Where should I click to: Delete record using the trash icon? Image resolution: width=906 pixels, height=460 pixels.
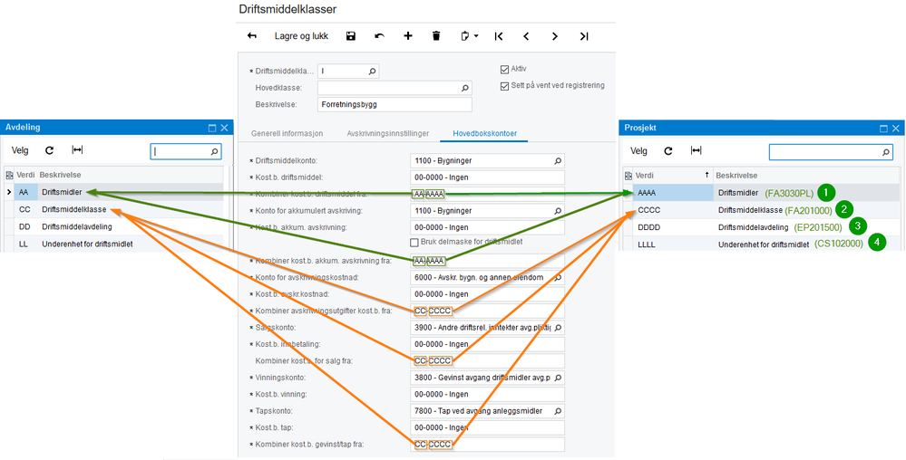[436, 36]
